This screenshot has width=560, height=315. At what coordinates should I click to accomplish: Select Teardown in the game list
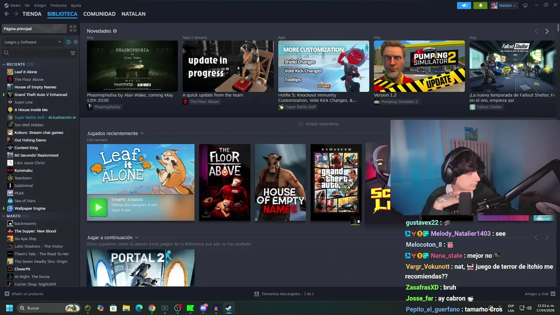23,178
